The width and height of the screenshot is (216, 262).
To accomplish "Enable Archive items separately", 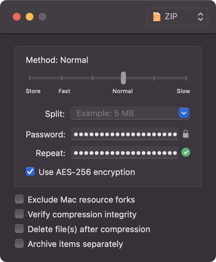I will (19, 243).
